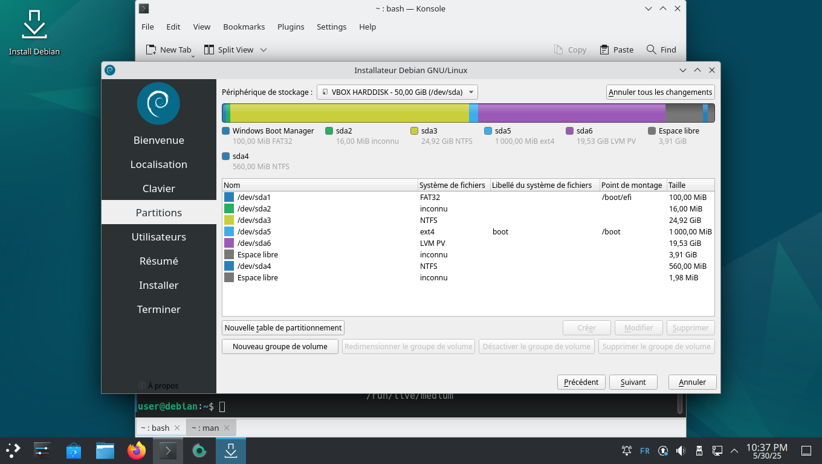822x464 pixels.
Task: Show hidden system tray icons
Action: click(734, 451)
